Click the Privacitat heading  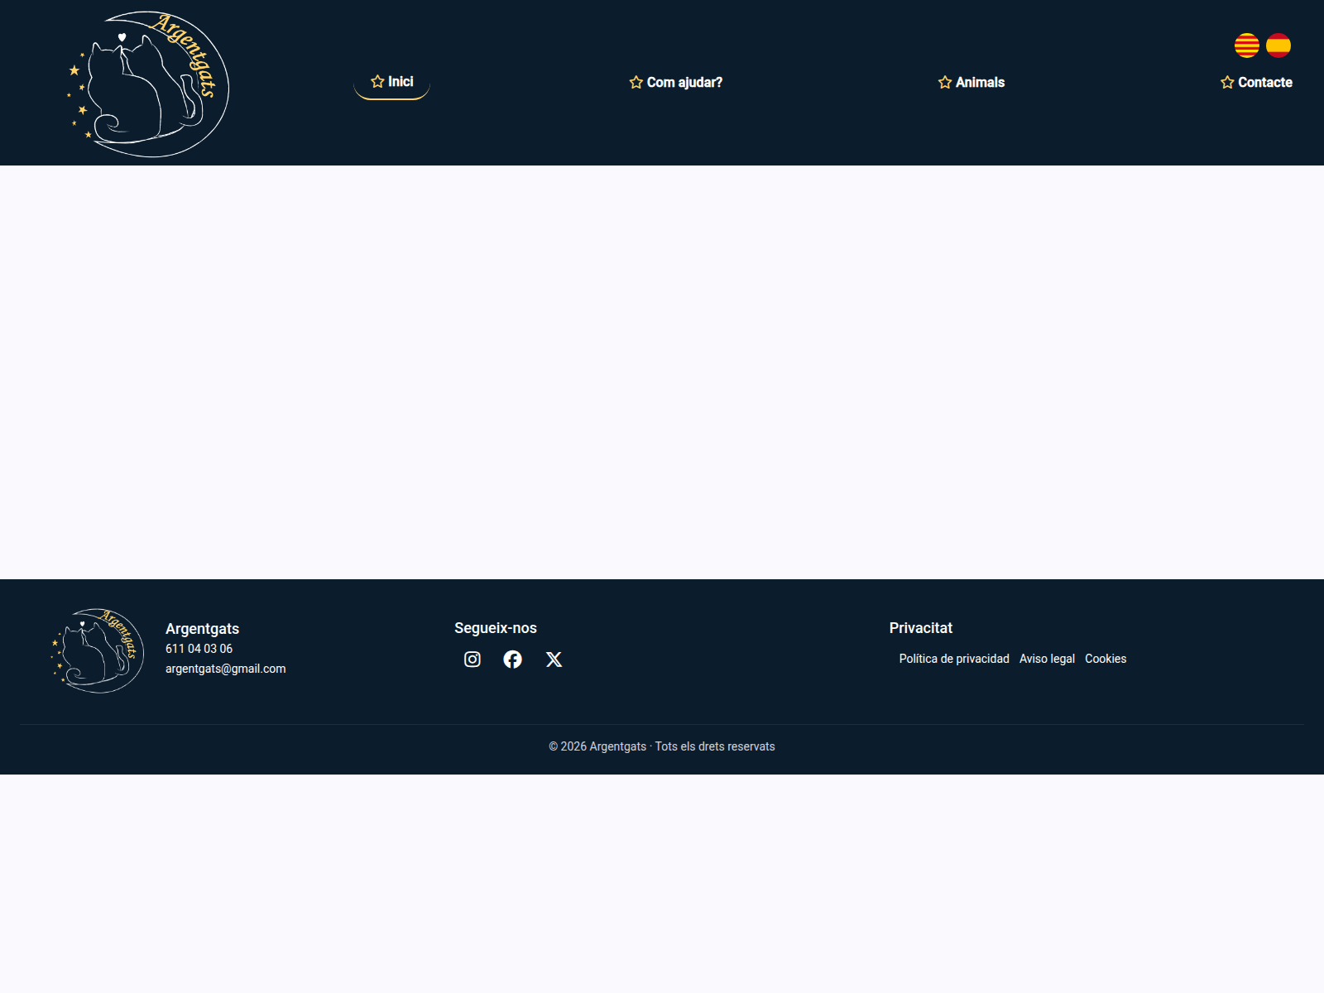[x=921, y=628]
